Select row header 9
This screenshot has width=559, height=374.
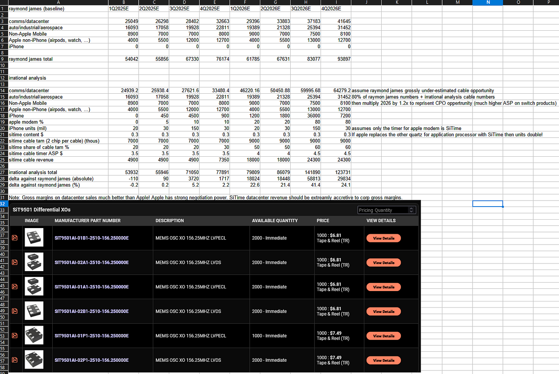pyautogui.click(x=4, y=59)
